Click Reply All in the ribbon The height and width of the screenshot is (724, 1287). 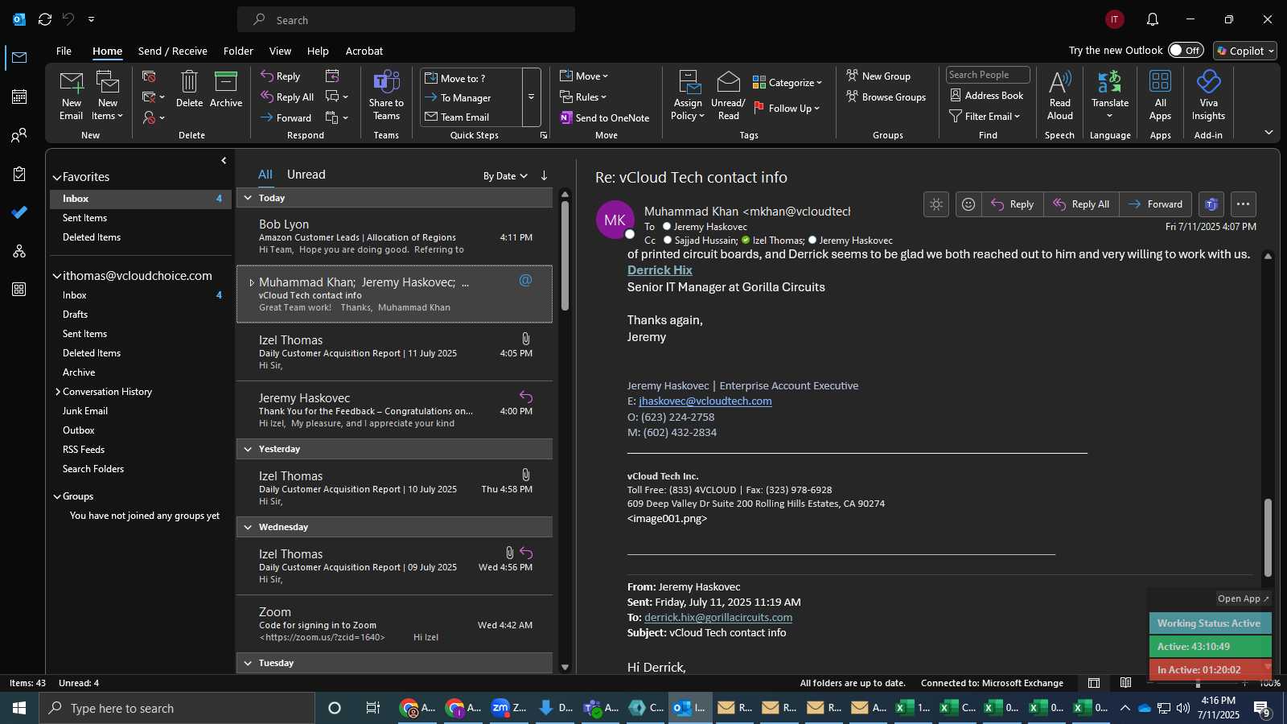[287, 97]
